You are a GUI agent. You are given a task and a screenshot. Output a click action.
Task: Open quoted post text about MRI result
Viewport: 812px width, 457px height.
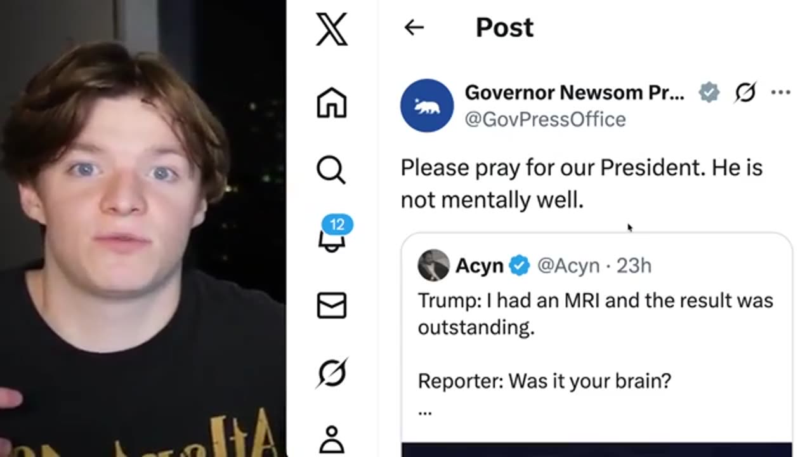click(596, 314)
